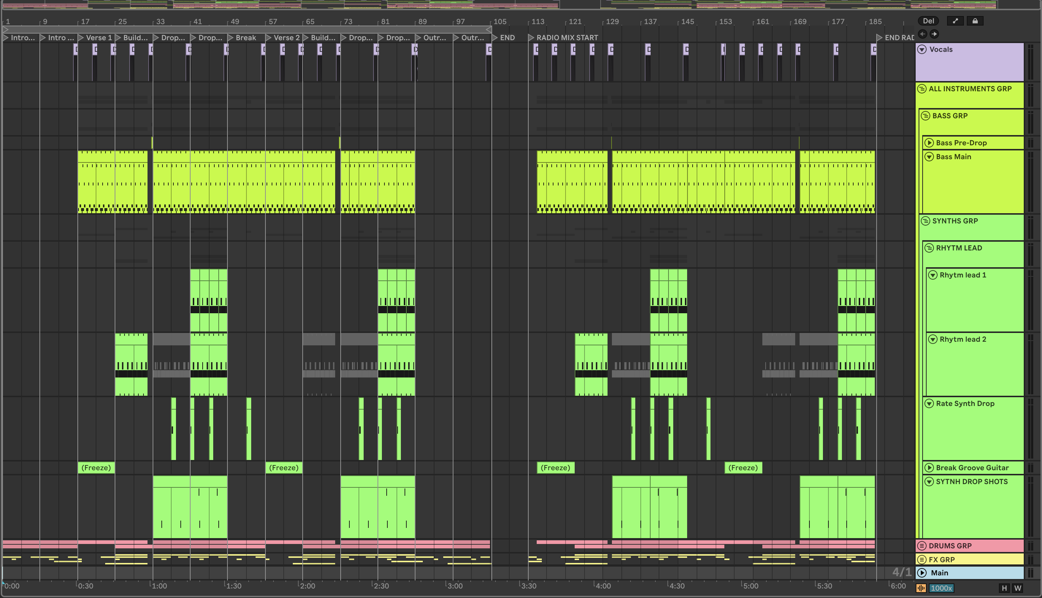Click the DRUMS GRP group icon
Screen dimensions: 1042x598
pos(922,546)
